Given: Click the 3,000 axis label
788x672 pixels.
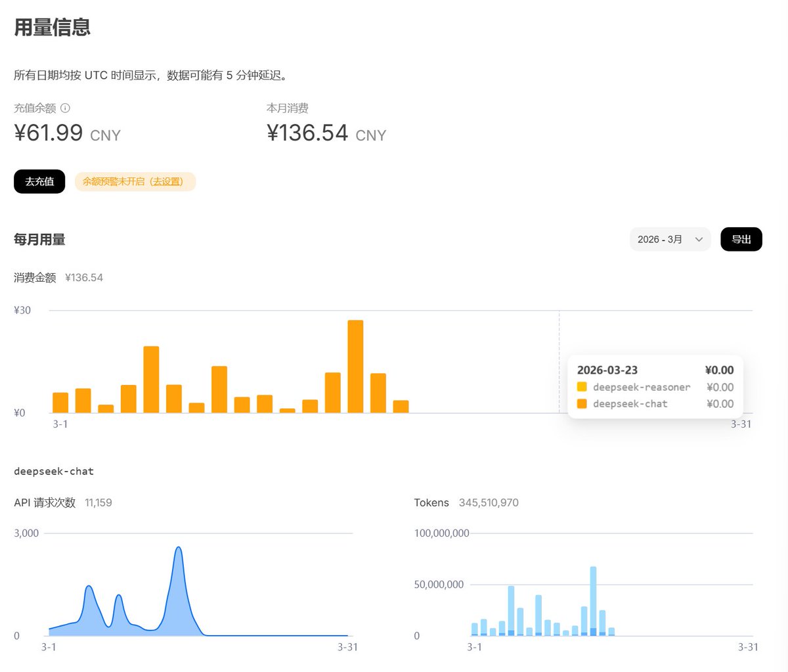Looking at the screenshot, I should [26, 533].
